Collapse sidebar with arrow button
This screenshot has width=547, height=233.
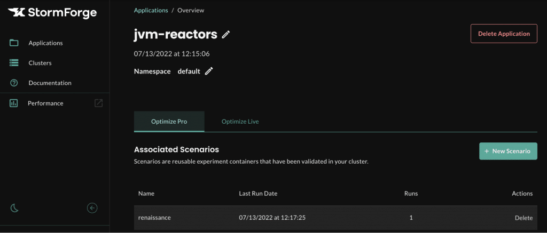coord(92,208)
